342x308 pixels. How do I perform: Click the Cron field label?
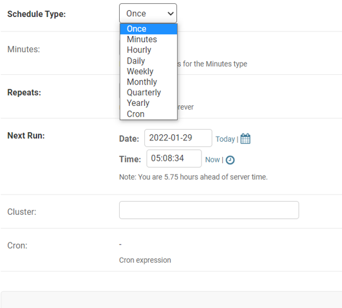17,246
